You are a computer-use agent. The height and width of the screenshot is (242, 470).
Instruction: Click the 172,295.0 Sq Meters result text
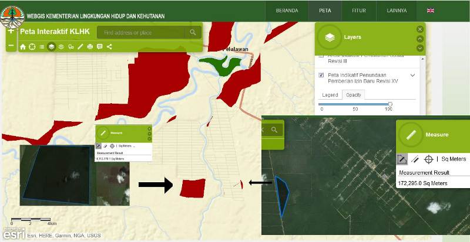tap(422, 183)
